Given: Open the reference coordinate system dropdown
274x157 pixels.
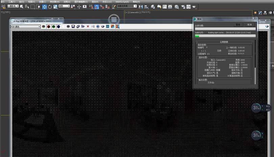Looking at the screenshot, I should tap(64, 6).
